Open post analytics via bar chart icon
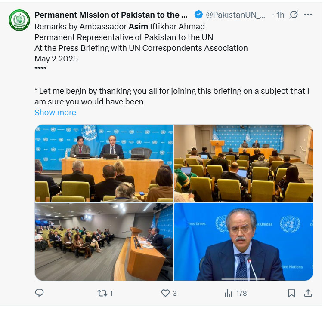The image size is (325, 309). coord(229,293)
